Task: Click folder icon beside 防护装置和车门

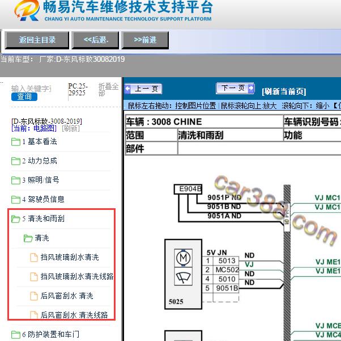Action: 16,334
